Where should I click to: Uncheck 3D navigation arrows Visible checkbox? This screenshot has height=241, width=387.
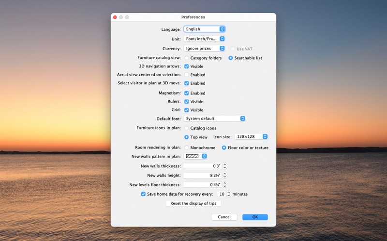click(187, 67)
